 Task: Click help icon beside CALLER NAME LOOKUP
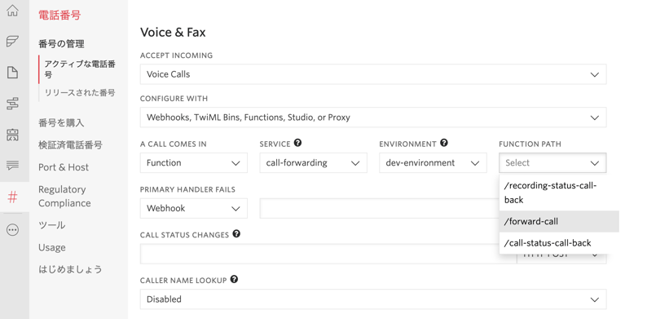click(234, 279)
